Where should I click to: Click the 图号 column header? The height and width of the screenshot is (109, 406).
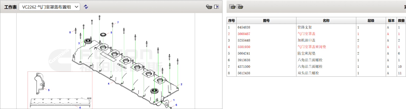(x=266, y=21)
